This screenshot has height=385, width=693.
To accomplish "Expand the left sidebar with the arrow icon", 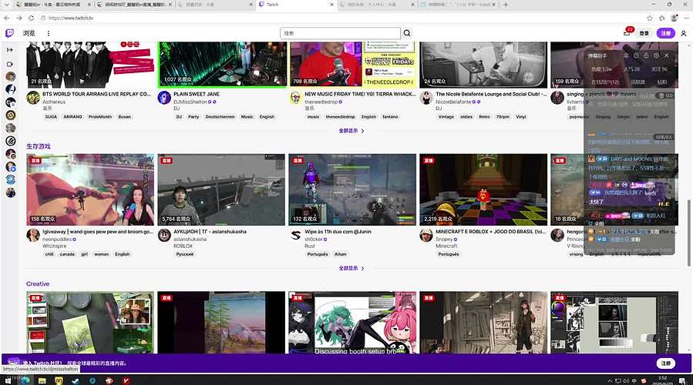I will pos(10,50).
